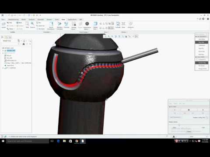Open the Manage Views tool
210x157 pixels.
click(74, 26)
